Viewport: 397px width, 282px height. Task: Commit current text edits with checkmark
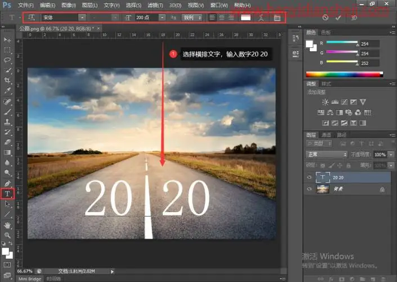pyautogui.click(x=338, y=17)
